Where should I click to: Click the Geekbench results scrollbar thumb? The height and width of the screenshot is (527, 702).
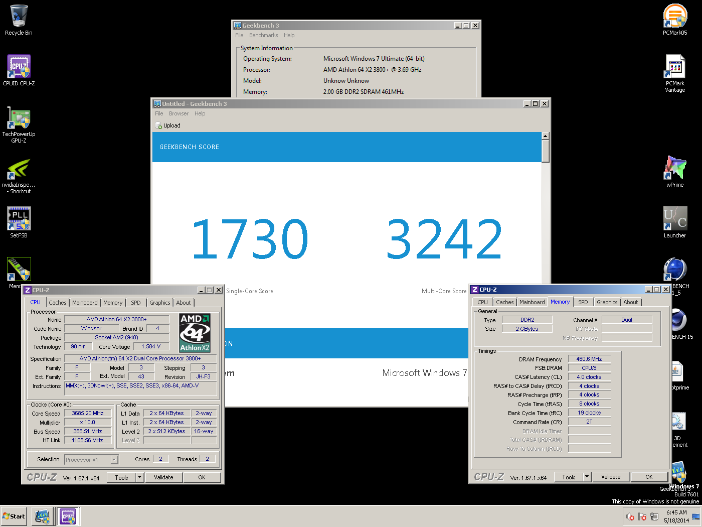click(546, 151)
